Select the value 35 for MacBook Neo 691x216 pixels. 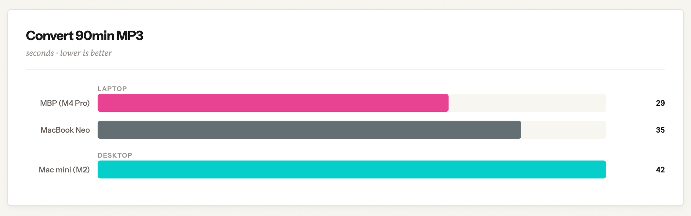pyautogui.click(x=660, y=130)
